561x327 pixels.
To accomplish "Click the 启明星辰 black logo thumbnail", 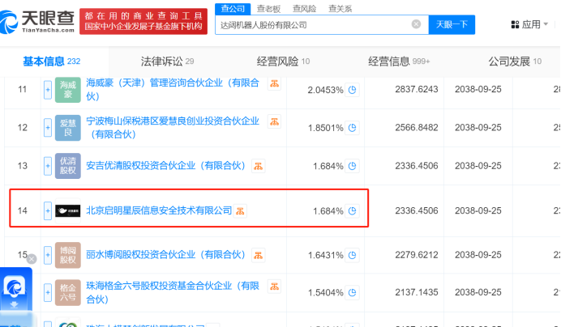I will (67, 211).
